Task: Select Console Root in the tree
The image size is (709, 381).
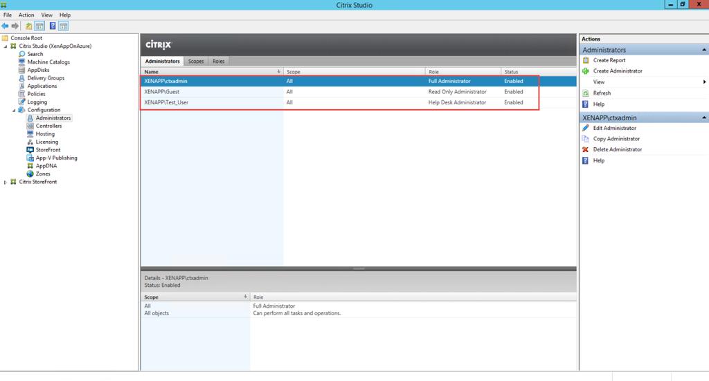Action: (x=26, y=38)
